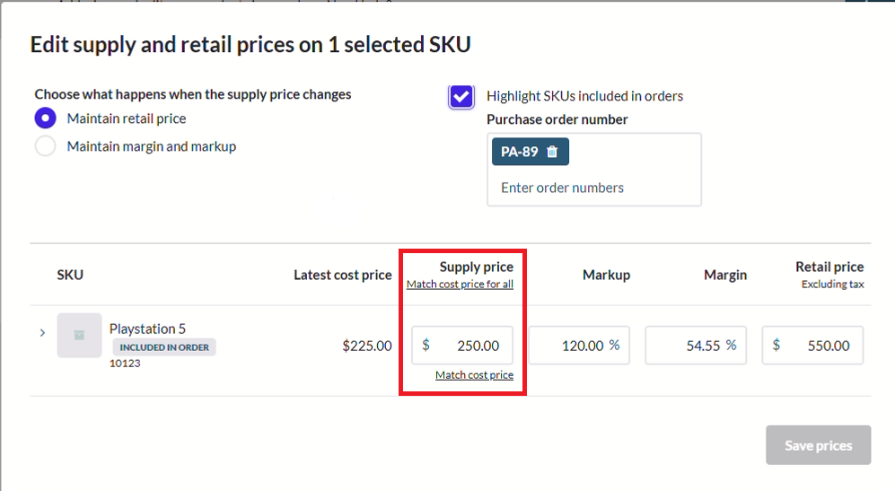This screenshot has width=895, height=491.
Task: Expand the Playstation 5 row chevron
Action: pyautogui.click(x=42, y=332)
